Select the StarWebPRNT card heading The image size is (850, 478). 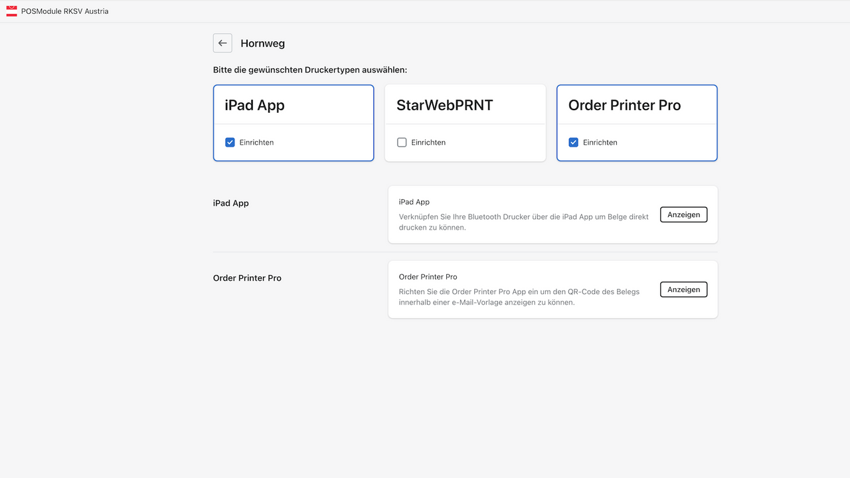tap(445, 105)
